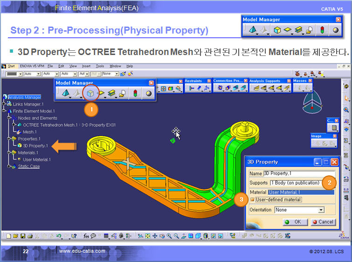Screen dimensions: 352x262
Task: Click 2D Property icon in CATIA-window Model Manager
Action: click(102, 93)
